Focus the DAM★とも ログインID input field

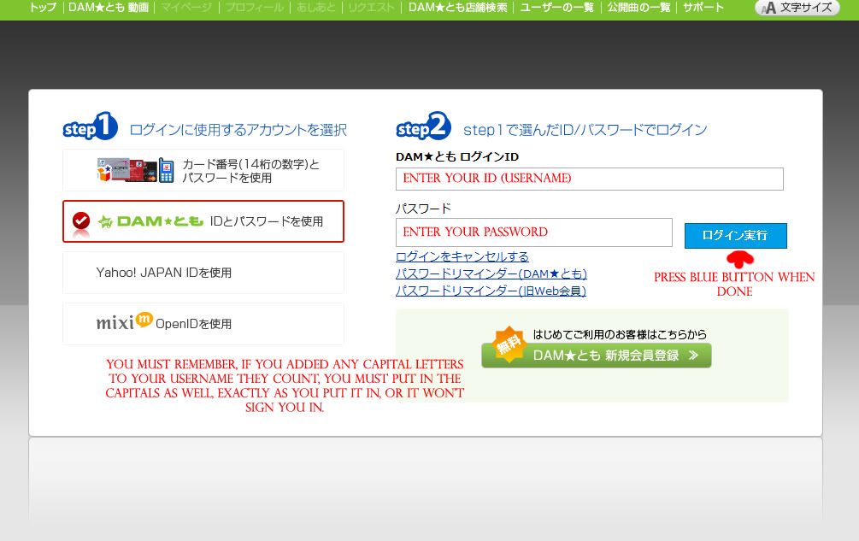coord(590,179)
